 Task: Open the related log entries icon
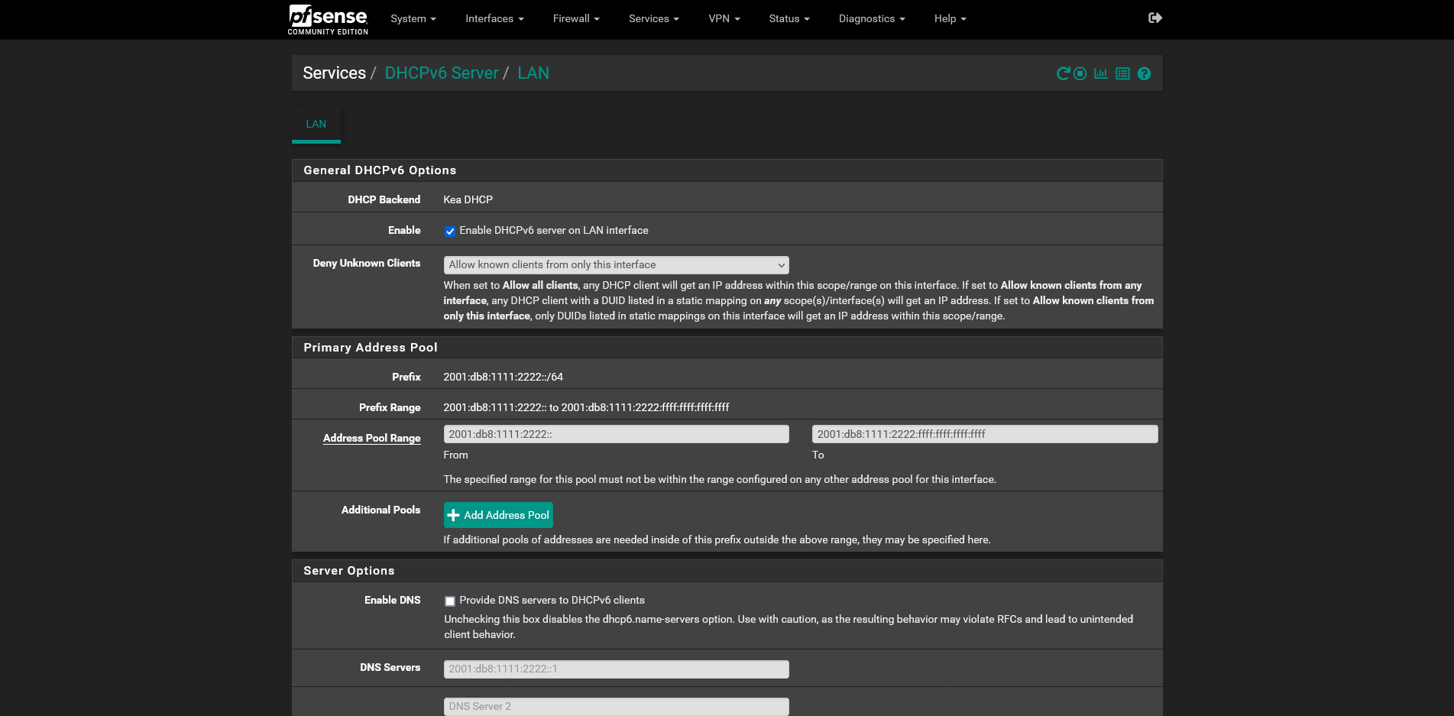[x=1122, y=73]
